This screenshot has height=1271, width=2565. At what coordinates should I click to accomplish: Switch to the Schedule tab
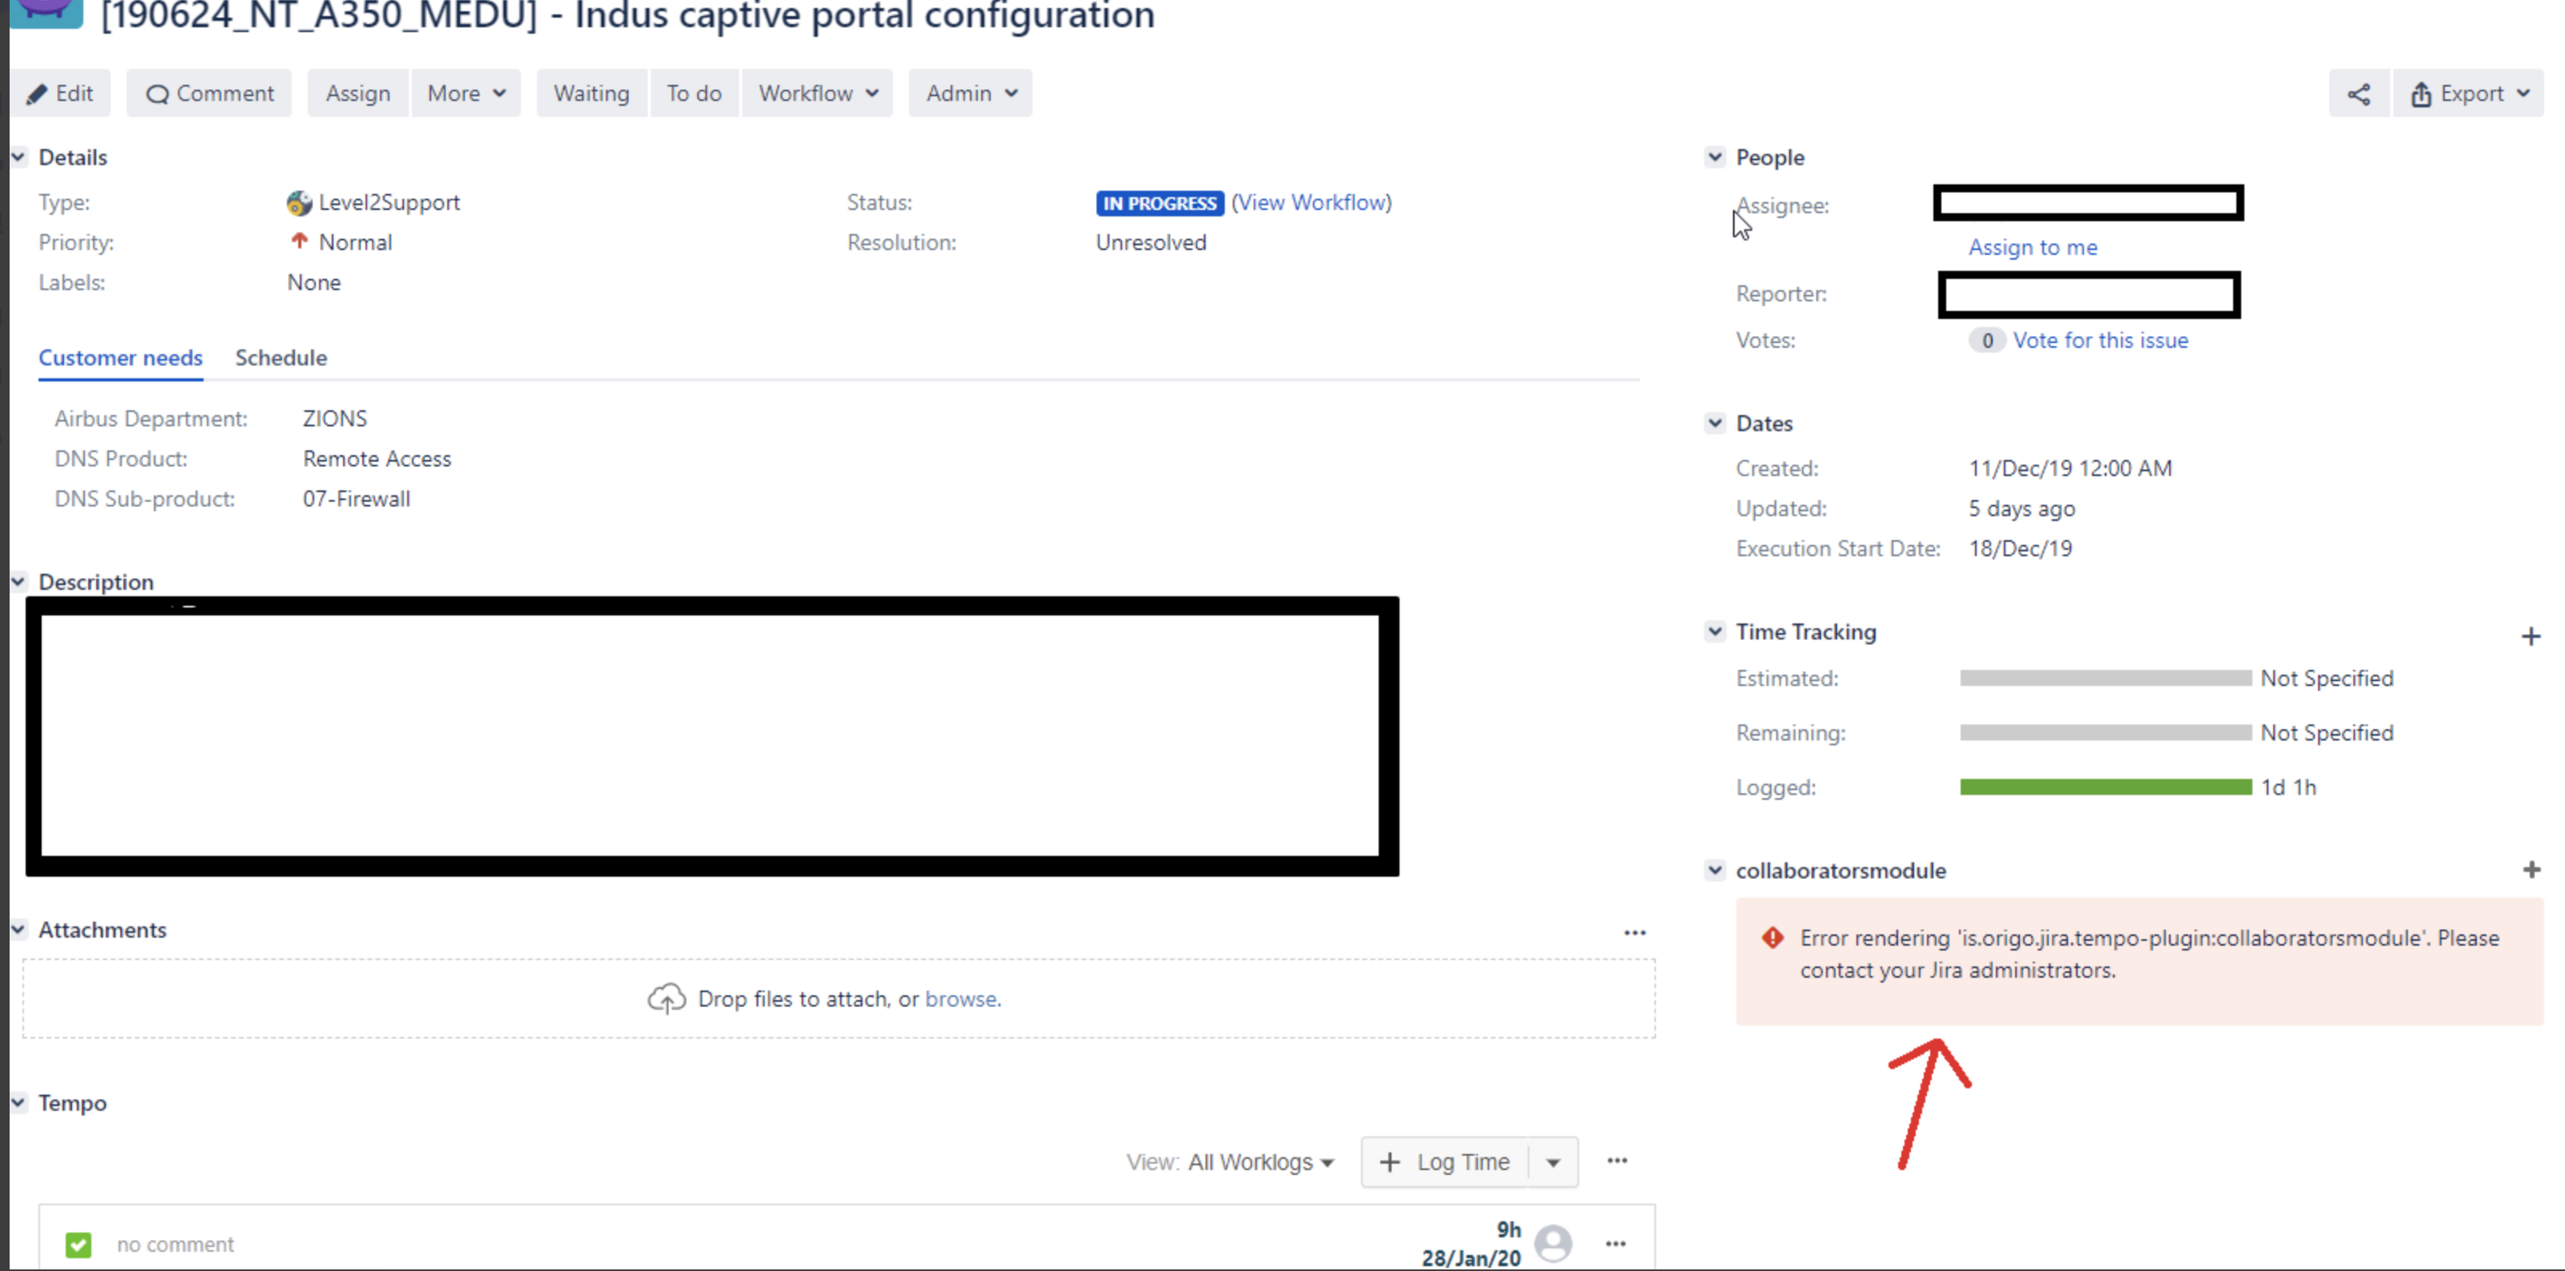281,357
